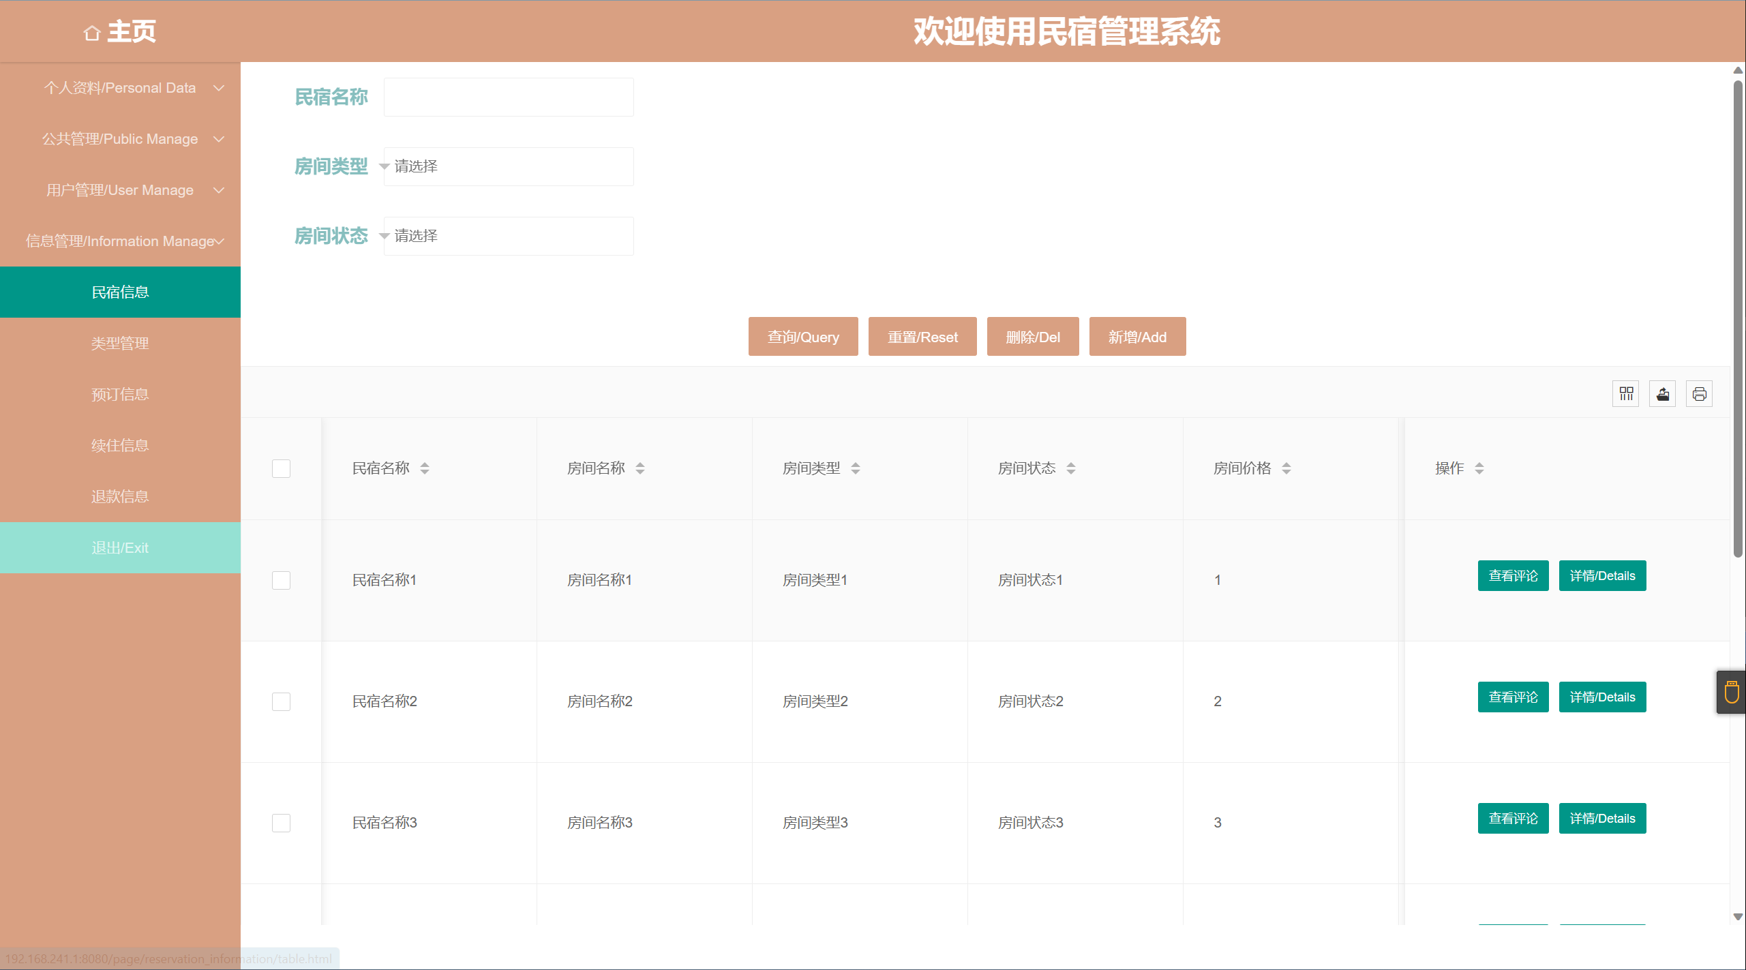Image resolution: width=1746 pixels, height=970 pixels.
Task: Toggle the select-all header checkbox
Action: (281, 468)
